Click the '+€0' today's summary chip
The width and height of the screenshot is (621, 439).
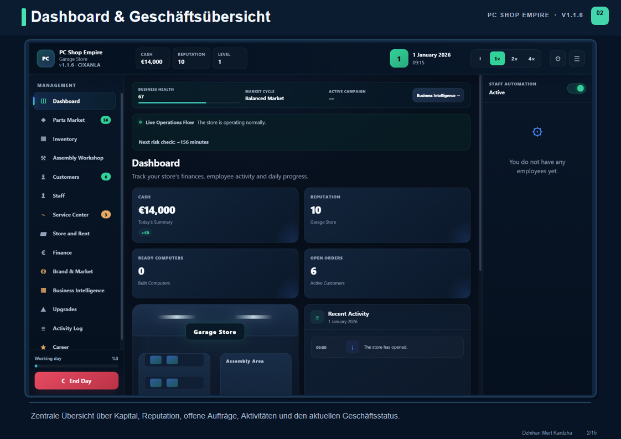(146, 233)
